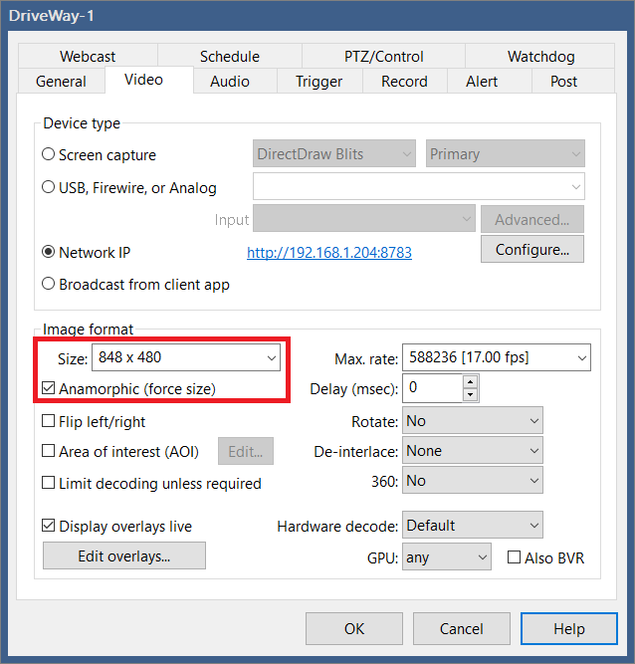Expand the 360 dropdown
Viewport: 635px width, 664px height.
[473, 480]
